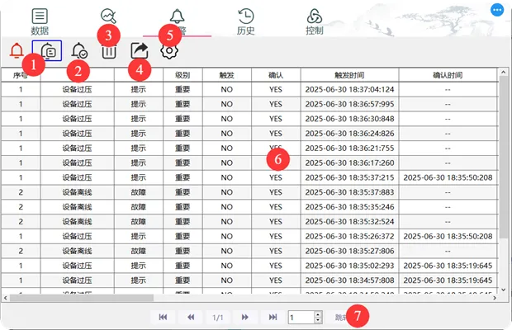
Task: Decrease the page number stepper
Action: point(318,320)
